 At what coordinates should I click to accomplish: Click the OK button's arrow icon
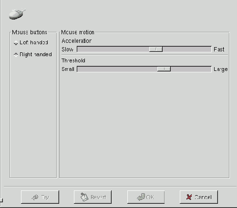[x=141, y=197]
